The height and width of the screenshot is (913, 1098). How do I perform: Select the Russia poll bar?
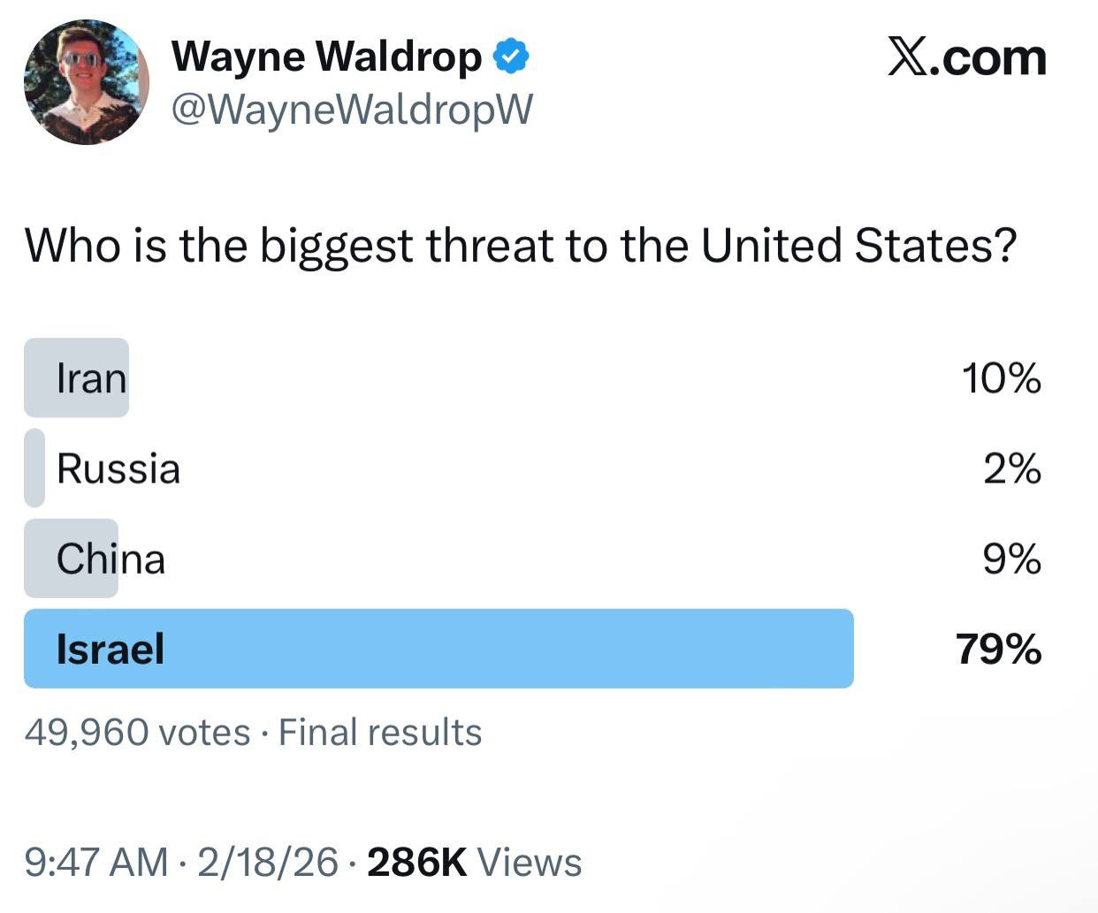pos(34,468)
